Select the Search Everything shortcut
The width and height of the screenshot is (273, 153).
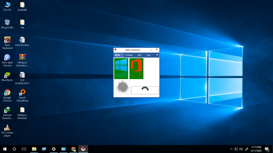point(22,96)
